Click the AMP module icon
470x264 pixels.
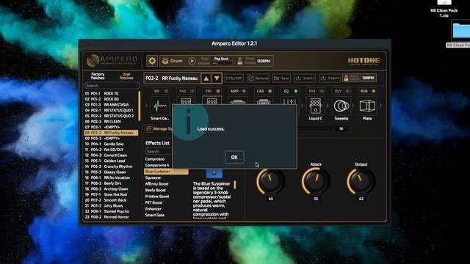pos(238,101)
